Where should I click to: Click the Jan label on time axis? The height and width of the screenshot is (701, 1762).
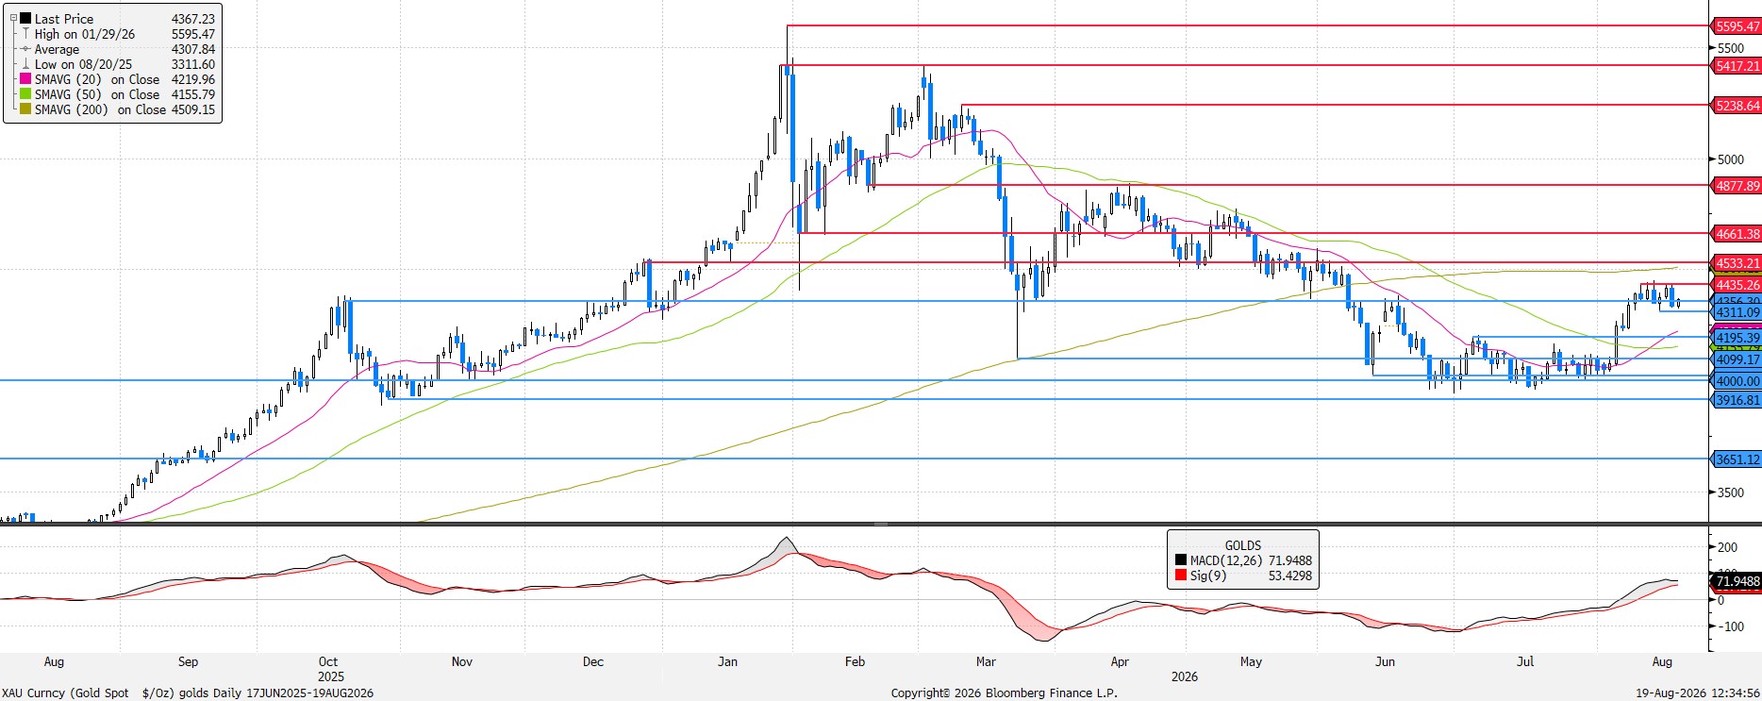727,661
